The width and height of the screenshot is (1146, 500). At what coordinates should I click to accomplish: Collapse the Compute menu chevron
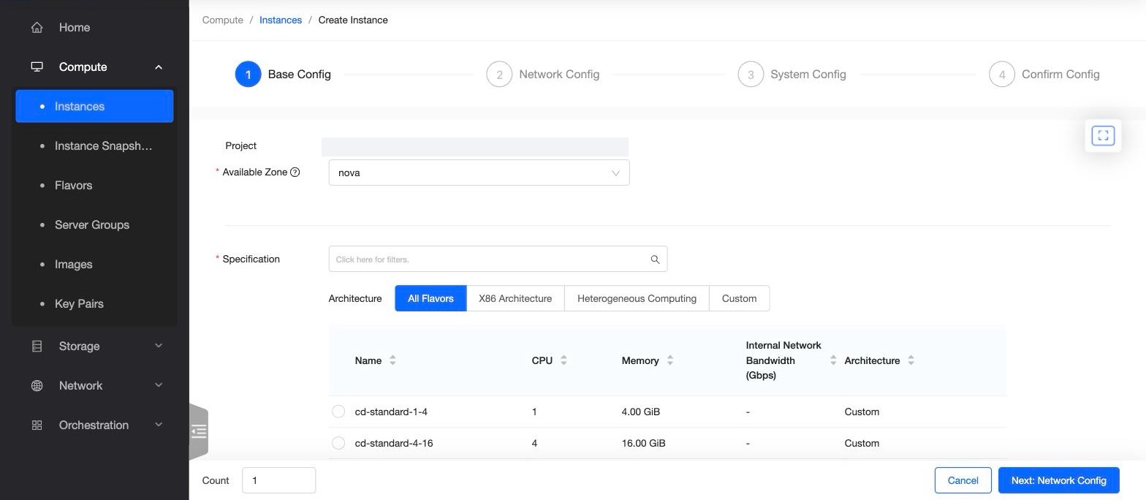[x=159, y=67]
